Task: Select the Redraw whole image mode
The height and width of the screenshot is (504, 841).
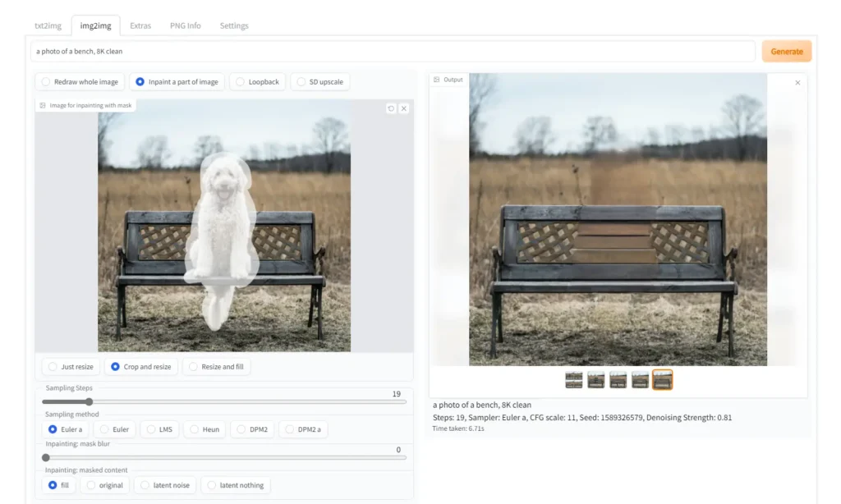Action: pyautogui.click(x=79, y=82)
